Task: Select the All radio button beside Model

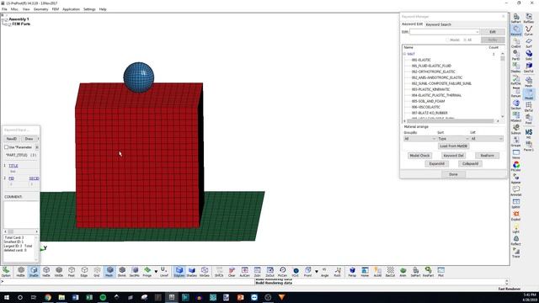Action: (x=465, y=40)
